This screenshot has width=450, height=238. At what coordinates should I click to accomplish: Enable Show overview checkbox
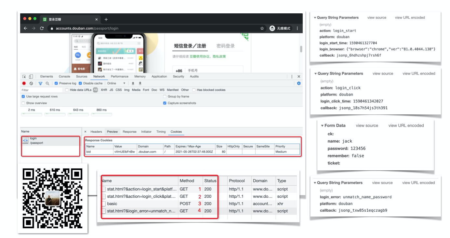(x=23, y=103)
